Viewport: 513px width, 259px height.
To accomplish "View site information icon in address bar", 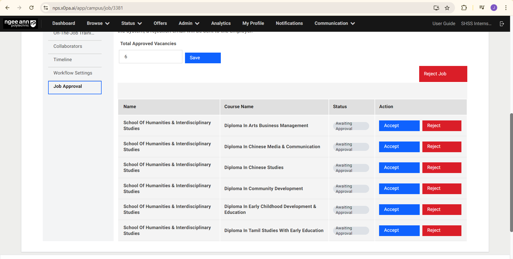I will [x=46, y=8].
